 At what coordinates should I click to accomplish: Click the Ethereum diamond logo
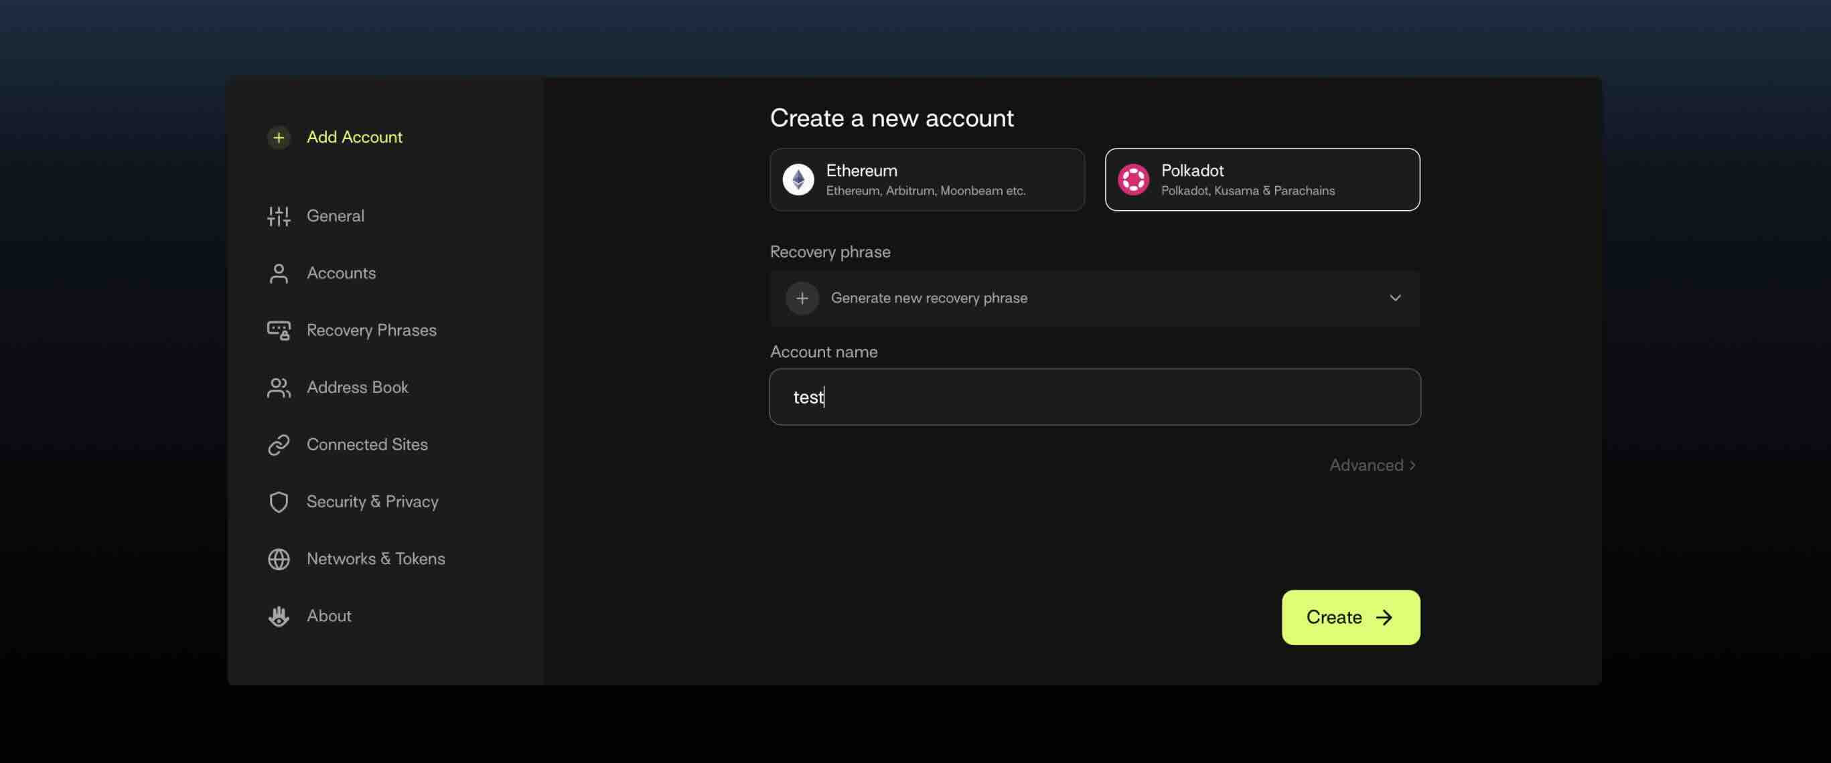[x=798, y=180]
